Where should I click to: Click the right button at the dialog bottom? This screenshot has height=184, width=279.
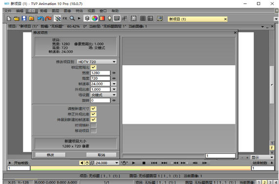pyautogui.click(x=101, y=155)
